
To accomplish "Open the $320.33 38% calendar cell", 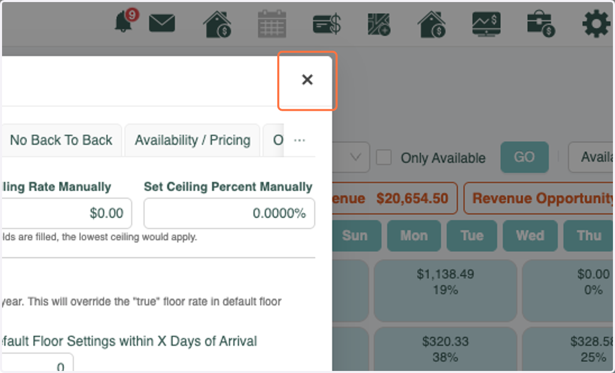I will click(445, 349).
